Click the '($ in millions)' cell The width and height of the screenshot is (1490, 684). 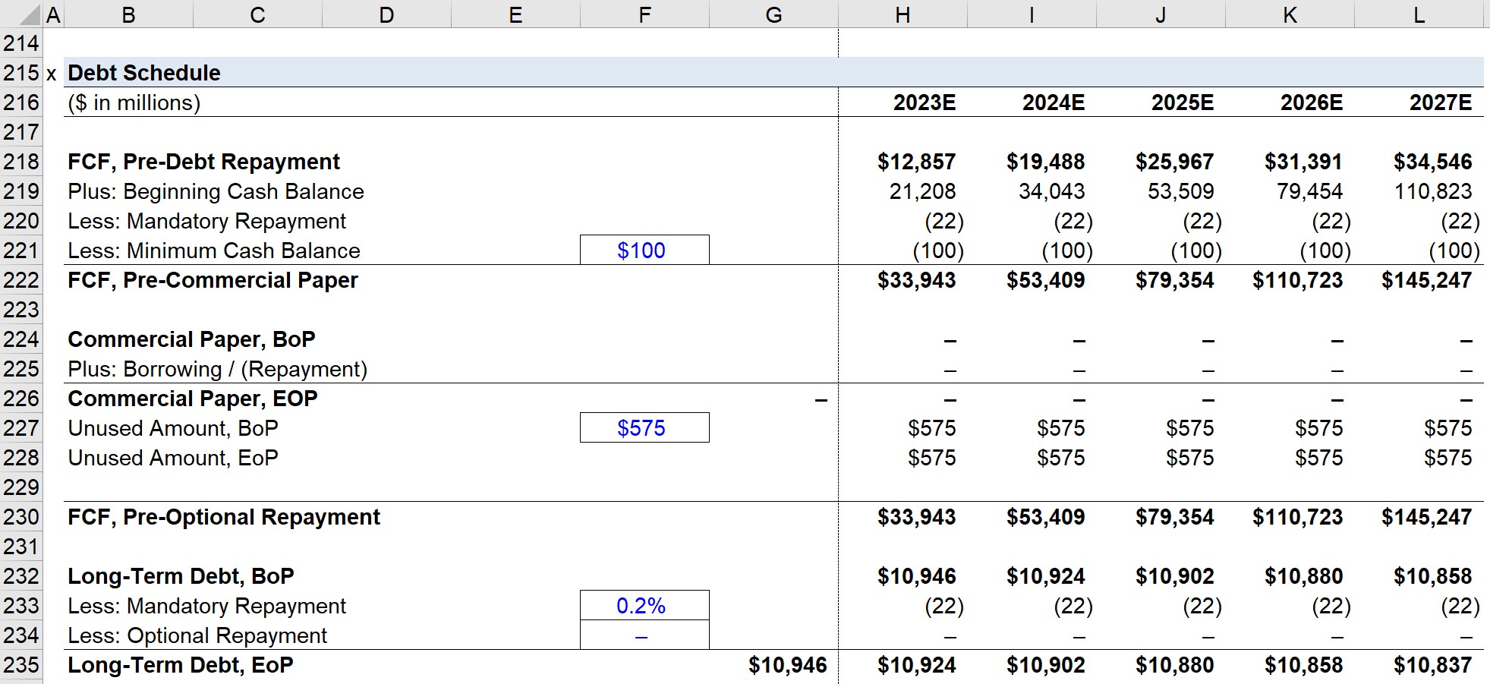click(134, 102)
